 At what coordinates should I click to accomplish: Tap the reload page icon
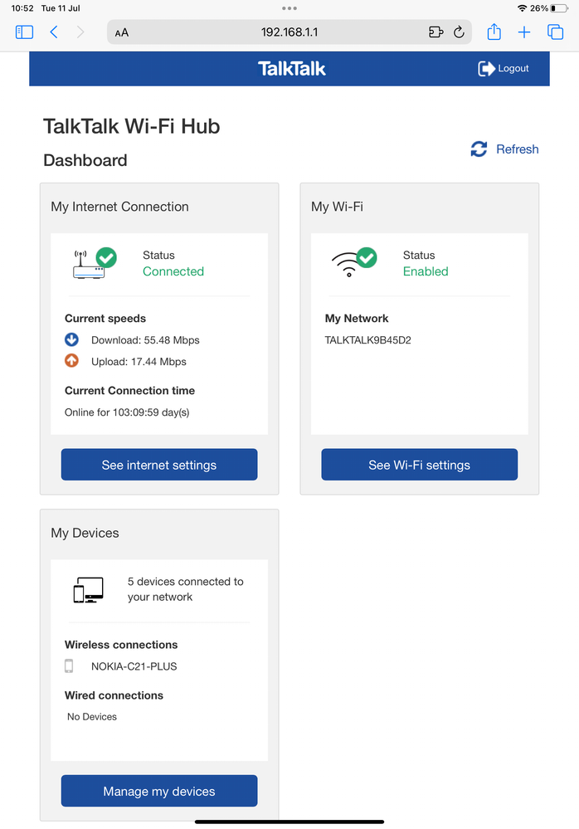coord(459,32)
